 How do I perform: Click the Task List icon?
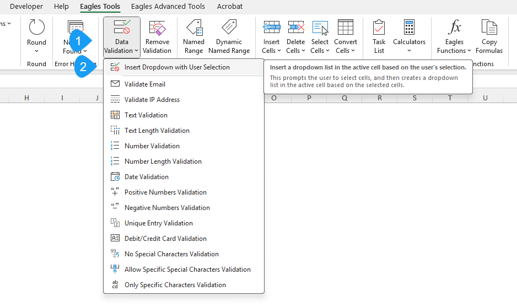pos(379,28)
